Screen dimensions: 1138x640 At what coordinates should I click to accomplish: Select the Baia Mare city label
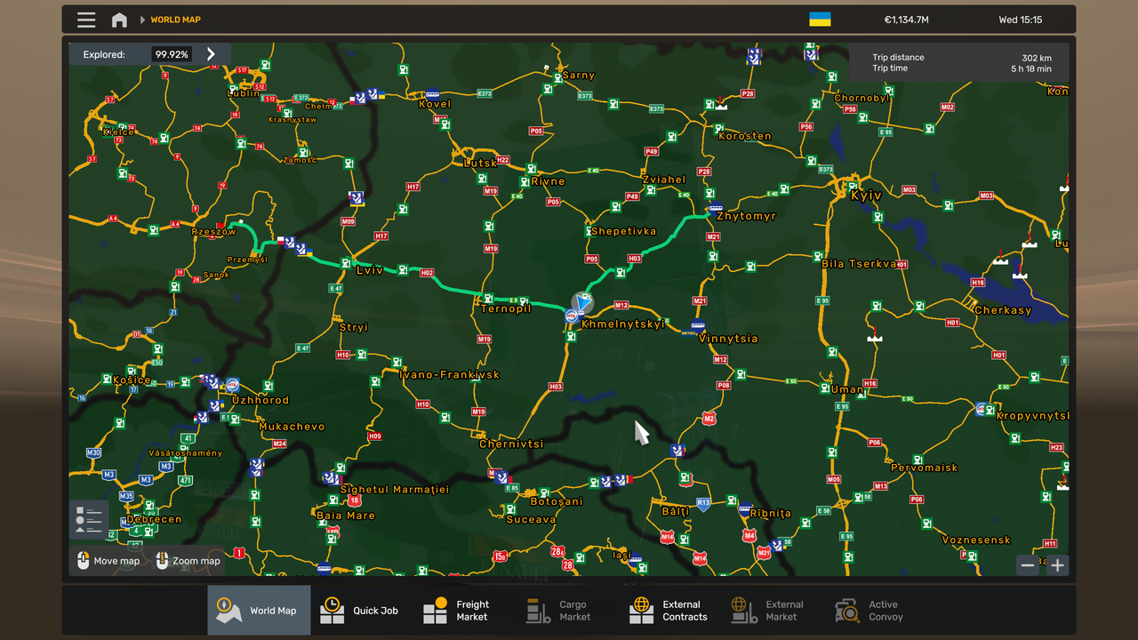346,516
